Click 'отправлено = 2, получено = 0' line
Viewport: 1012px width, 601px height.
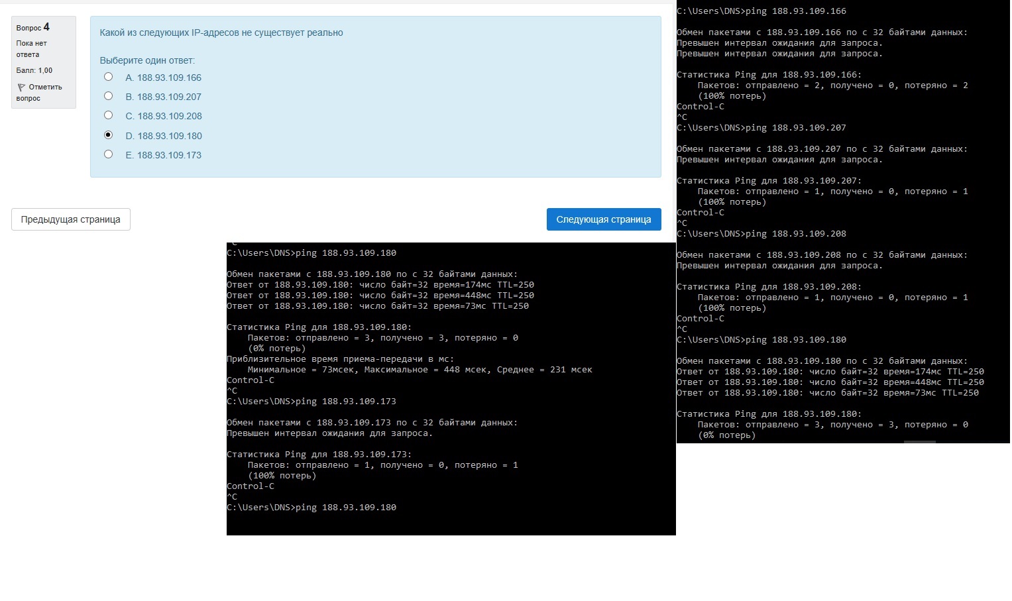pos(833,85)
